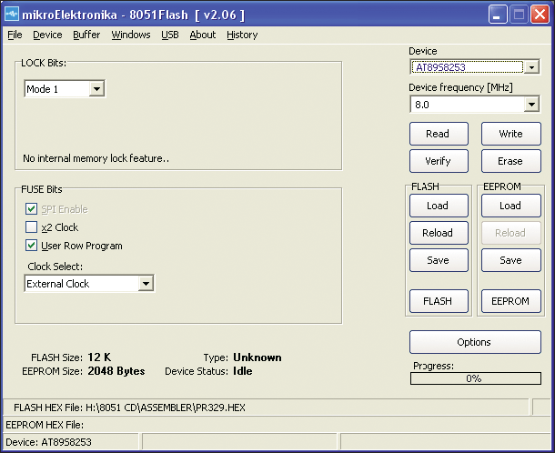The width and height of the screenshot is (555, 453).
Task: Click the progress bar showing 0%
Action: coord(475,378)
